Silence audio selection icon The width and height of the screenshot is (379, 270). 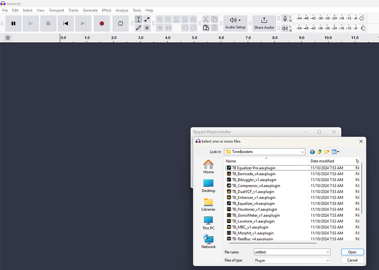(168, 28)
